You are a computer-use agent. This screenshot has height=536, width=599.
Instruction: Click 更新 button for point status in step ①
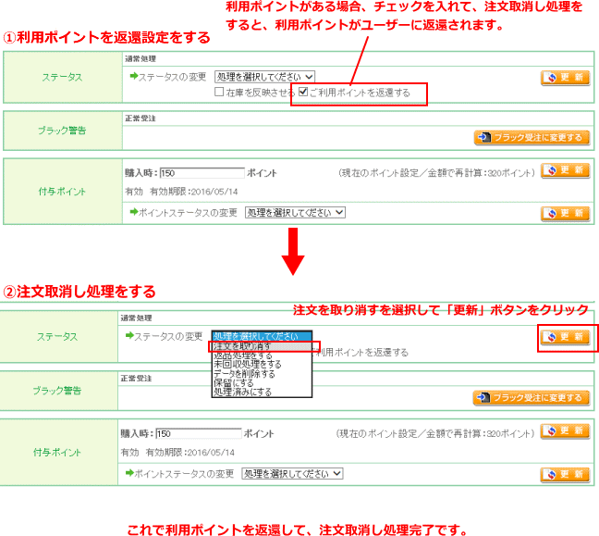(x=565, y=214)
